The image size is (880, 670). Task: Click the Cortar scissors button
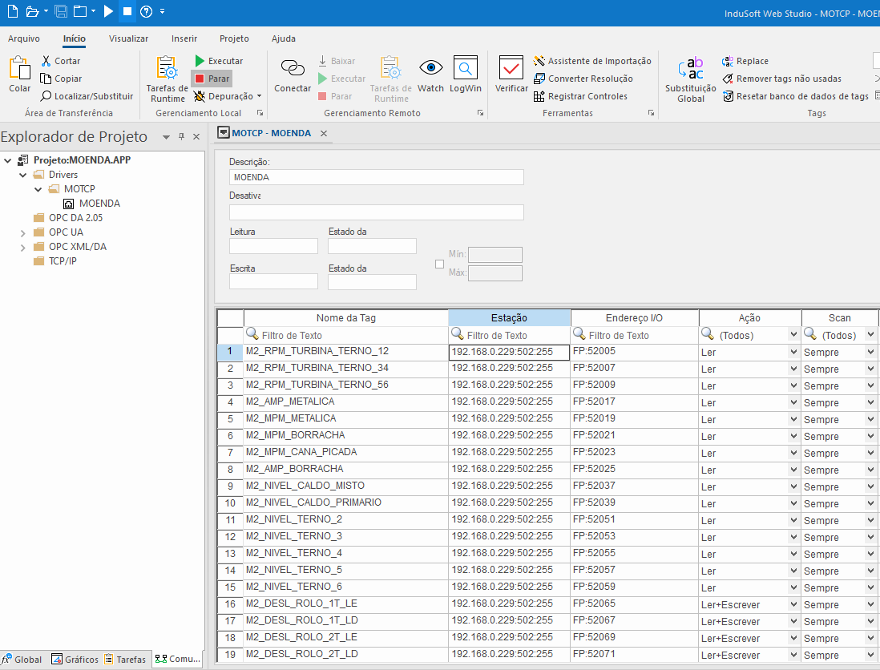(61, 61)
